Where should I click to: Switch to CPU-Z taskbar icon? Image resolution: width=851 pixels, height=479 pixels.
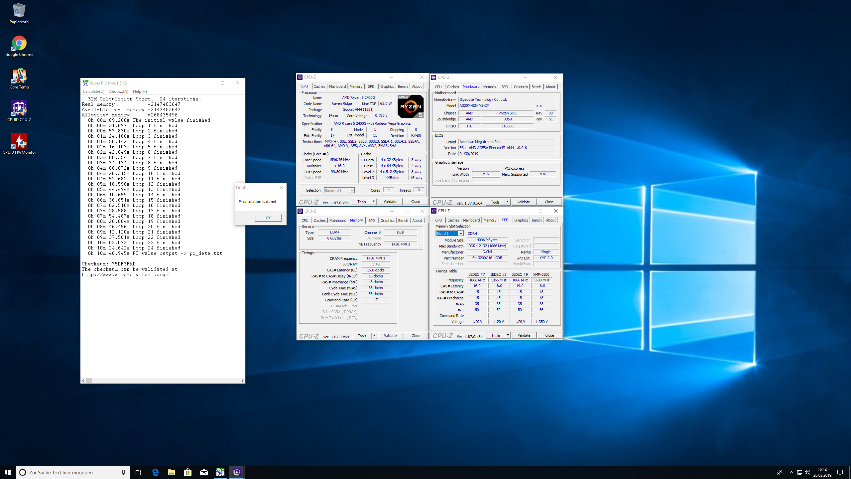click(x=236, y=472)
